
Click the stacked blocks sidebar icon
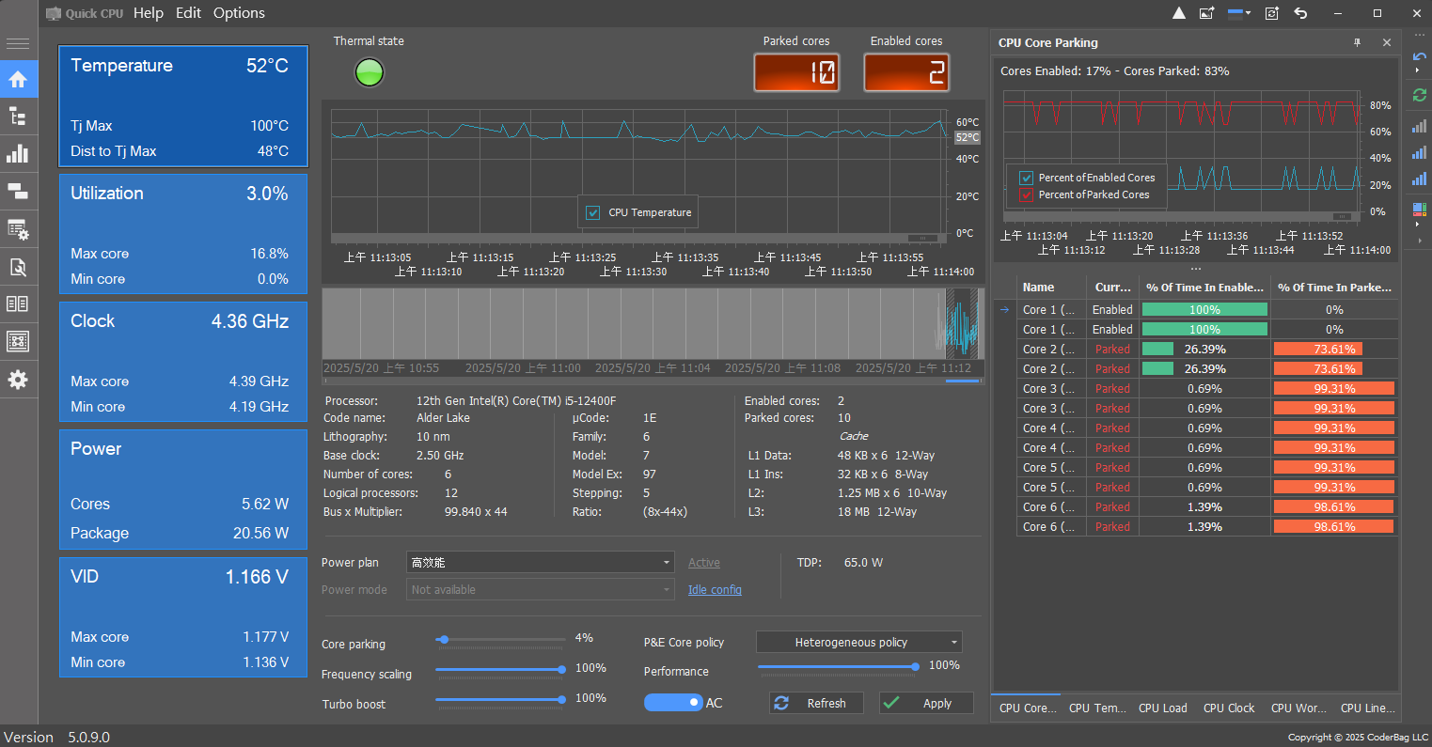pyautogui.click(x=18, y=192)
